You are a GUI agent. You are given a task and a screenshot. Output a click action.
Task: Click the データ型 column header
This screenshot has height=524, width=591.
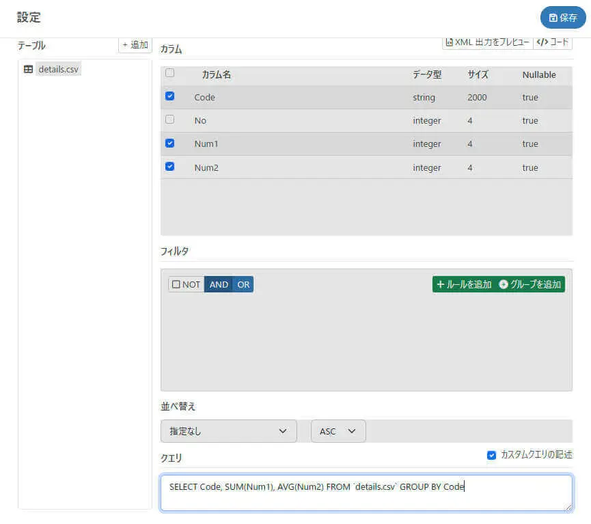(x=426, y=74)
